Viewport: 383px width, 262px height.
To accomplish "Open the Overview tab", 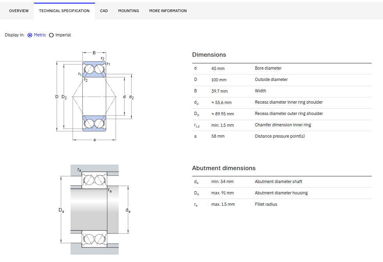I will tap(19, 11).
